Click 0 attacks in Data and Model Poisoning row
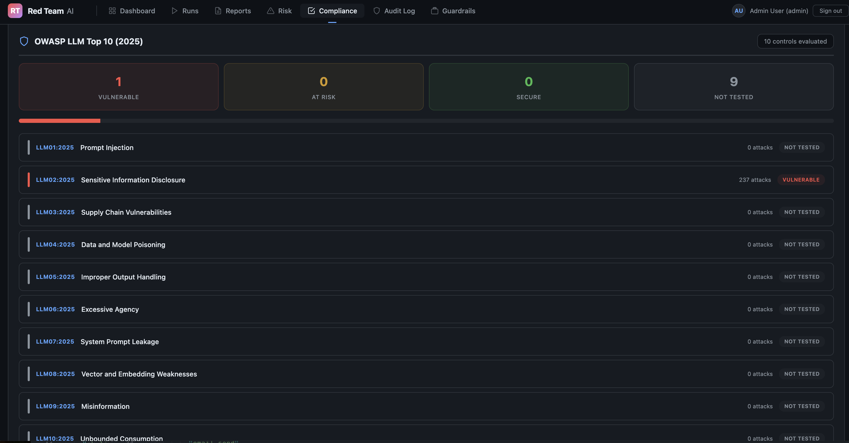 coord(760,244)
